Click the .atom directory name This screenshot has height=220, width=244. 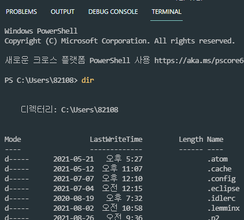click(217, 159)
